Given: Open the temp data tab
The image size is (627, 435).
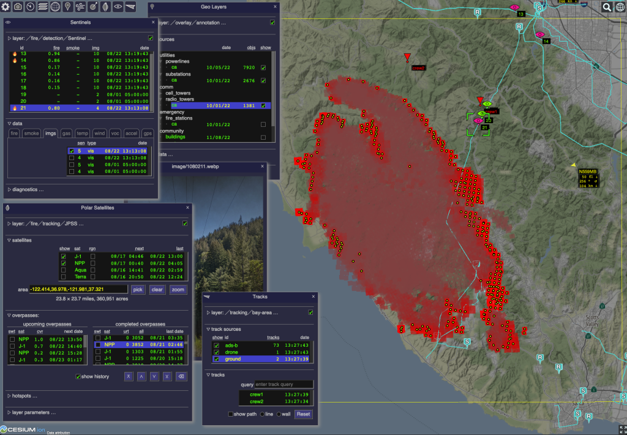Looking at the screenshot, I should pos(82,134).
